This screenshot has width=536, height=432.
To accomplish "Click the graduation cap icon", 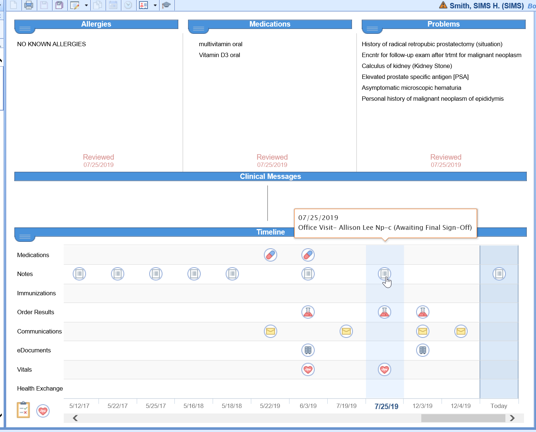I will pyautogui.click(x=166, y=5).
